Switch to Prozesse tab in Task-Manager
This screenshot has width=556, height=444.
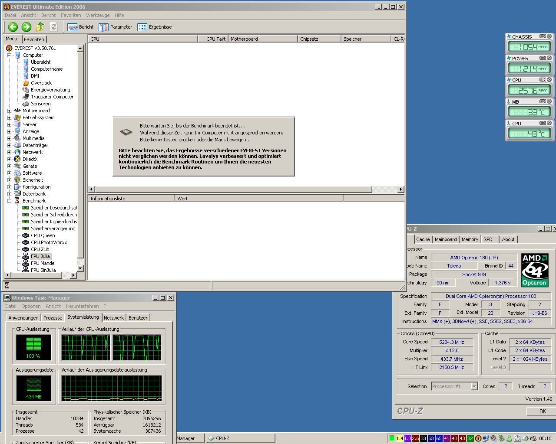(x=53, y=318)
